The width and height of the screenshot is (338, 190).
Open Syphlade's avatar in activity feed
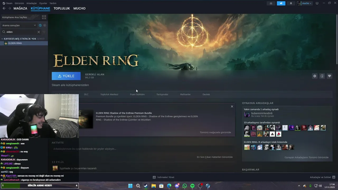click(x=55, y=168)
